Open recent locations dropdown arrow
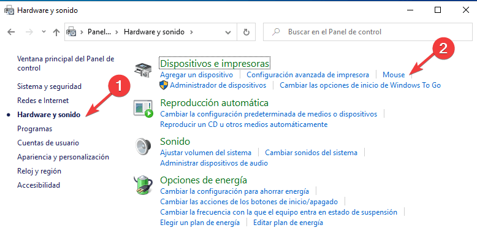Screen dimensions: 477x241 pyautogui.click(x=44, y=32)
